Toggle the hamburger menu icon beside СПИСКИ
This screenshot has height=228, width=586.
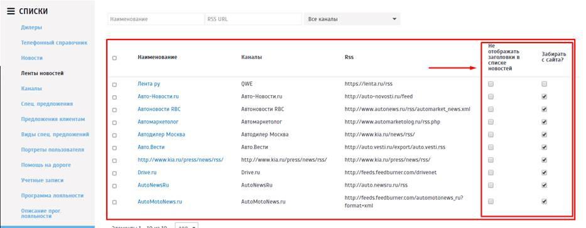[x=11, y=11]
